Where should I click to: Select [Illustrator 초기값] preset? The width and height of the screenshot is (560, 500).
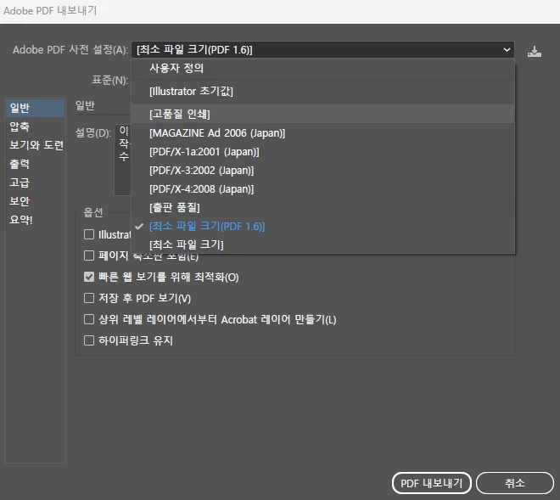click(x=323, y=91)
